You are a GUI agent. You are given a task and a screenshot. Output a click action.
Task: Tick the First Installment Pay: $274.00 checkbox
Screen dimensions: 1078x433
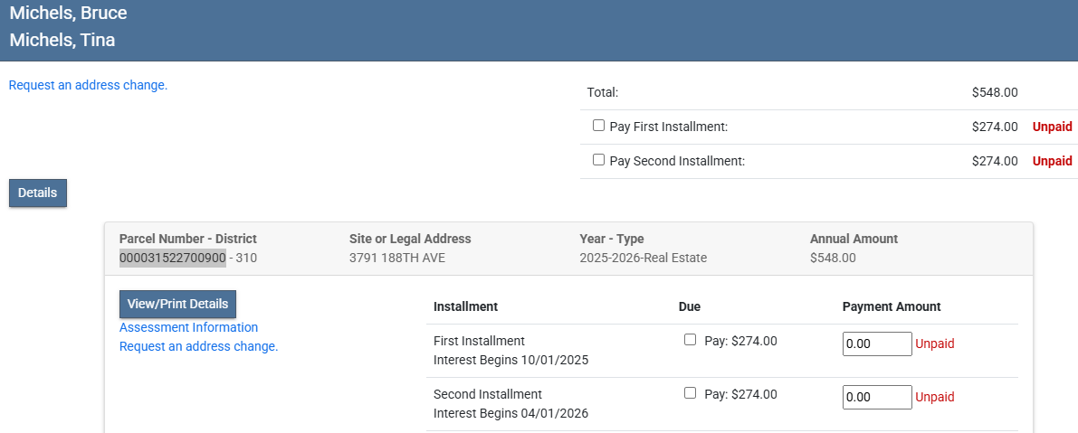pos(691,340)
